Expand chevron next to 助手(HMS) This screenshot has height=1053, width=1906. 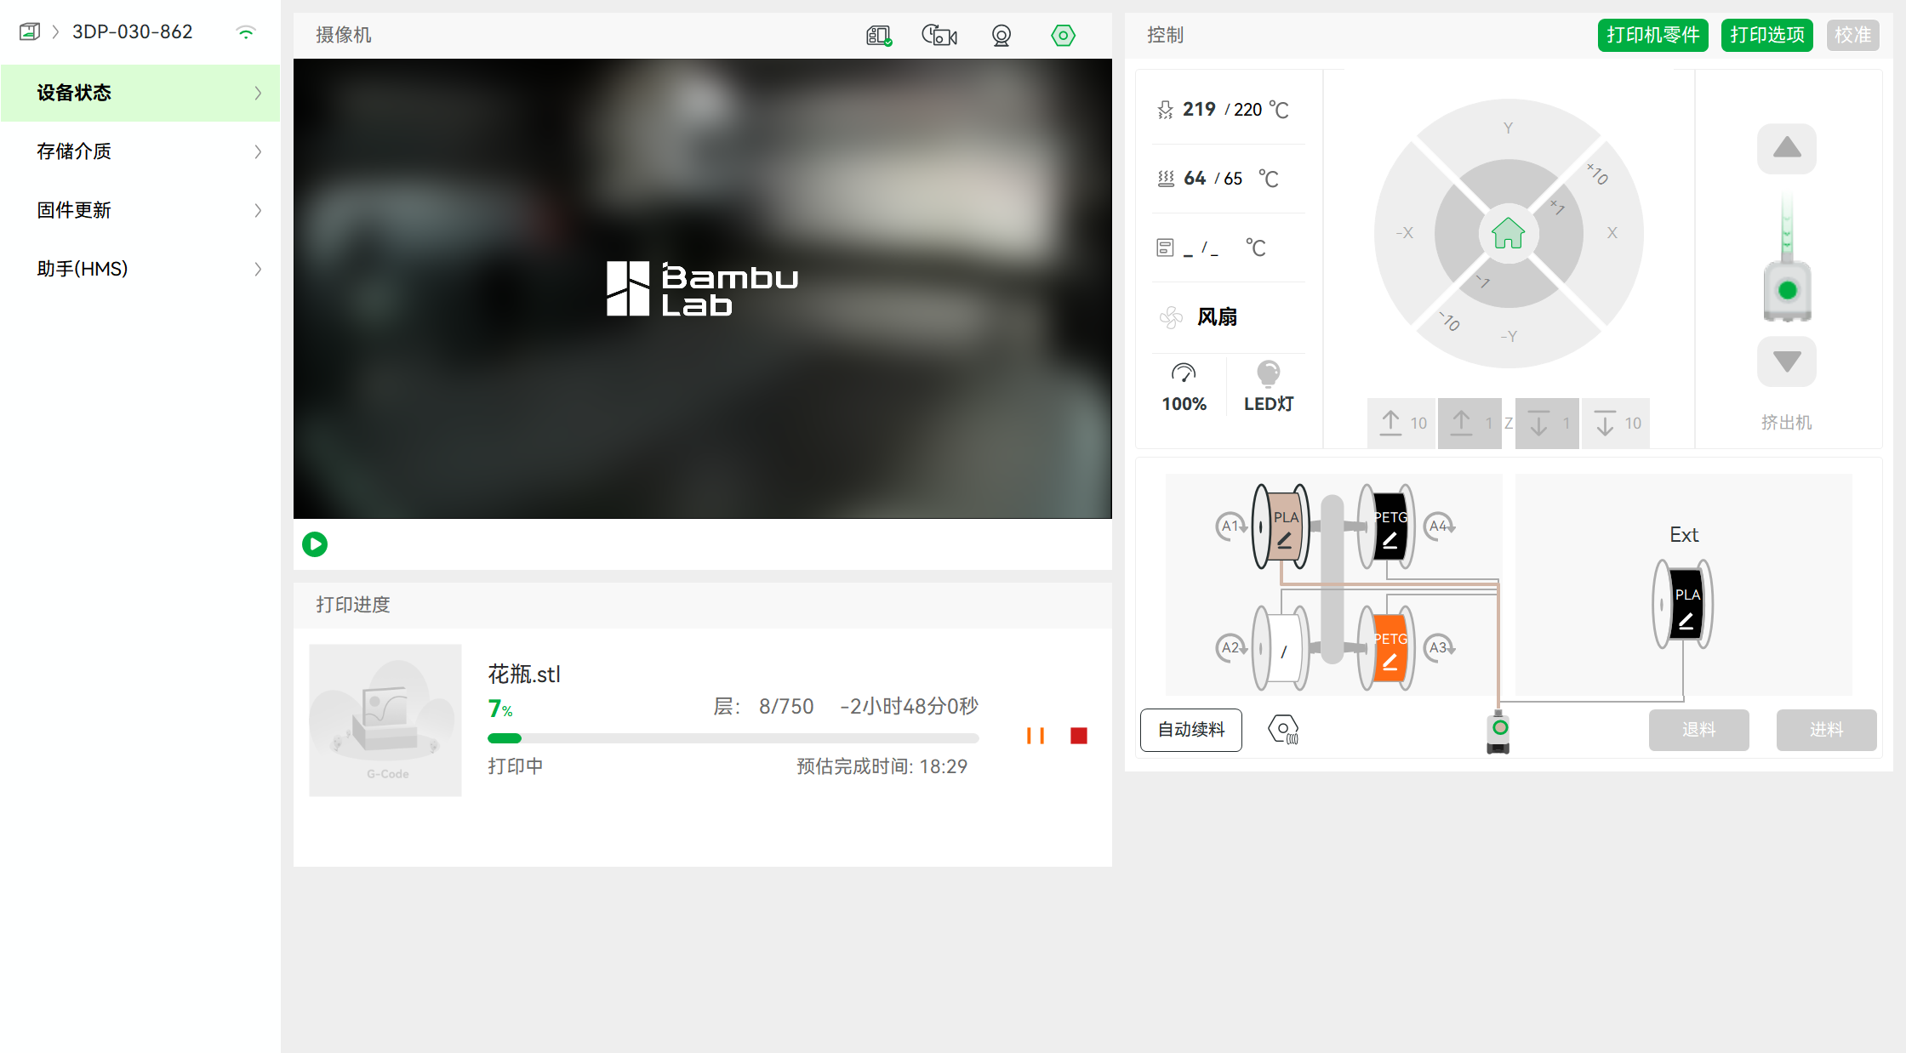pos(258,269)
